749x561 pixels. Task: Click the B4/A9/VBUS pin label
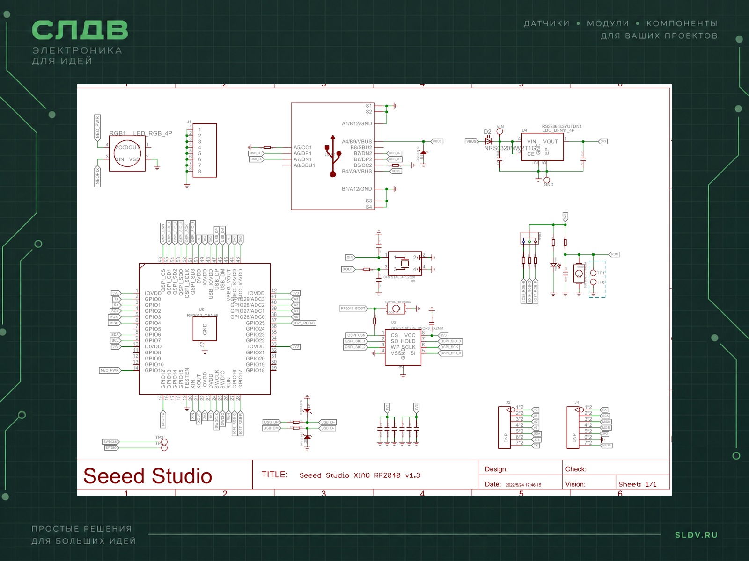point(357,172)
